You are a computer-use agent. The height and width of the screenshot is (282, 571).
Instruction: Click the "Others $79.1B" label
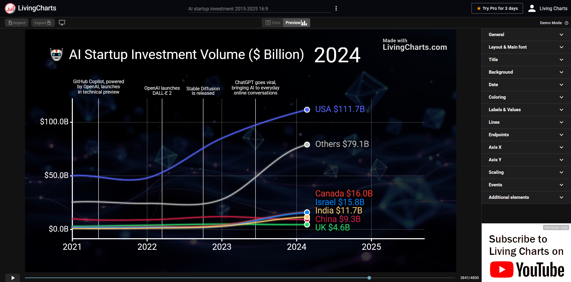(342, 144)
